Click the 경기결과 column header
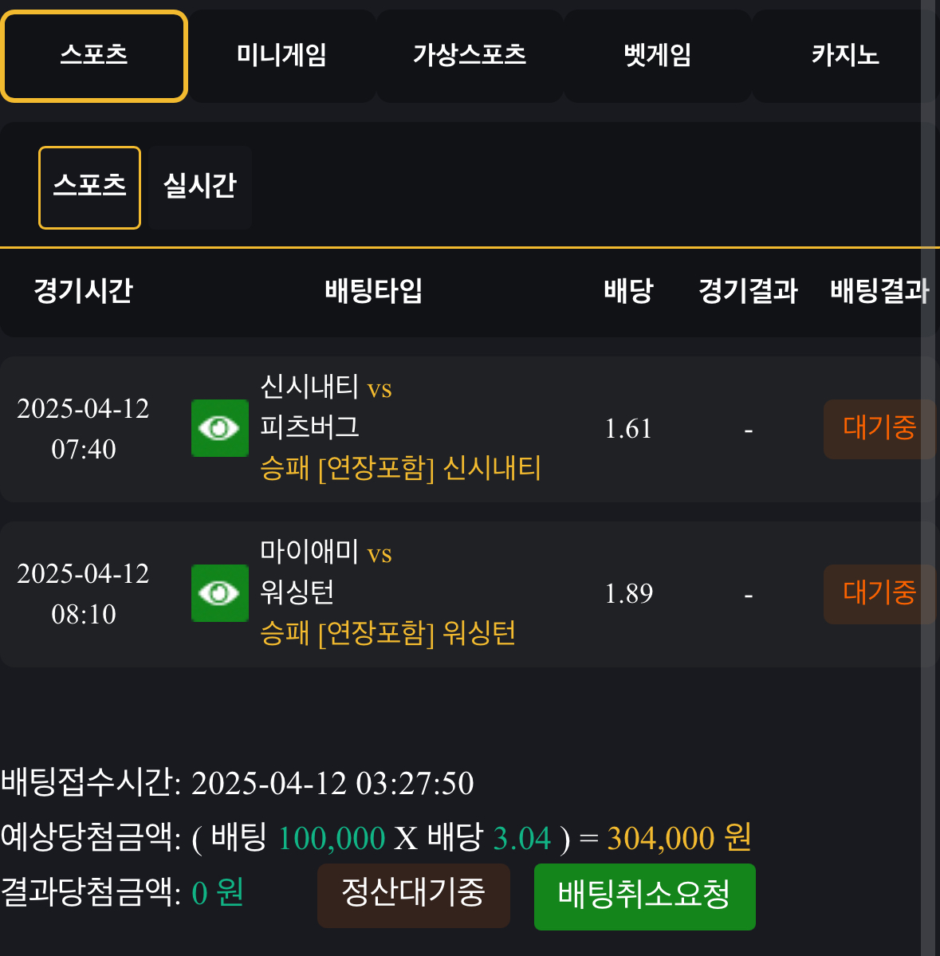The width and height of the screenshot is (940, 956). [x=748, y=291]
